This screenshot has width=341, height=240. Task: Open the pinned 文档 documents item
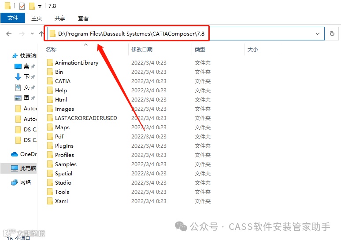pos(25,87)
